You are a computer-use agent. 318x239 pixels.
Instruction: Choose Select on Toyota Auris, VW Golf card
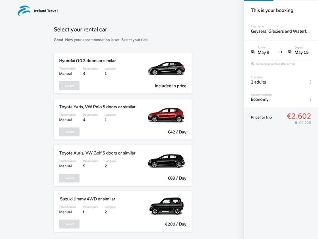[x=69, y=178]
